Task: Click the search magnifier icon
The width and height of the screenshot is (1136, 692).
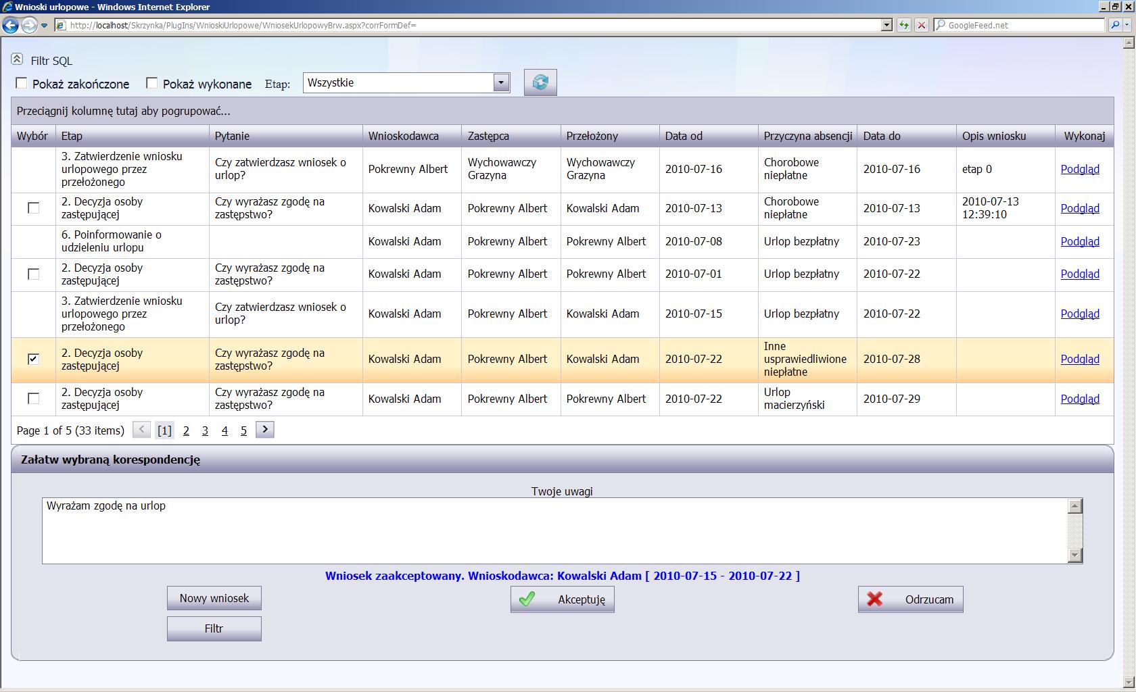Action: click(1115, 25)
